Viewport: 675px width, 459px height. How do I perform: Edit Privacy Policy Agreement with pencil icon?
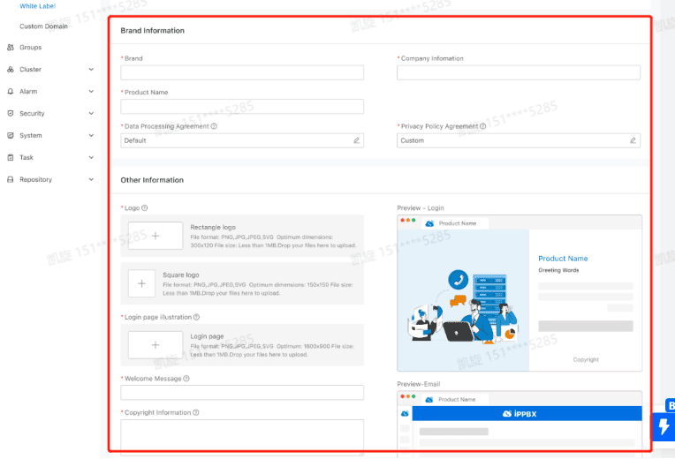pyautogui.click(x=633, y=140)
